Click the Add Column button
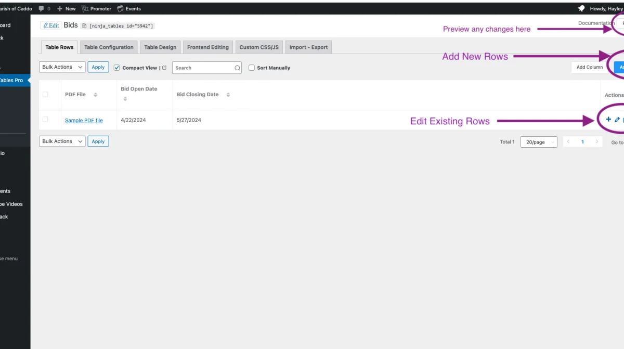Image resolution: width=624 pixels, height=349 pixels. click(x=589, y=67)
